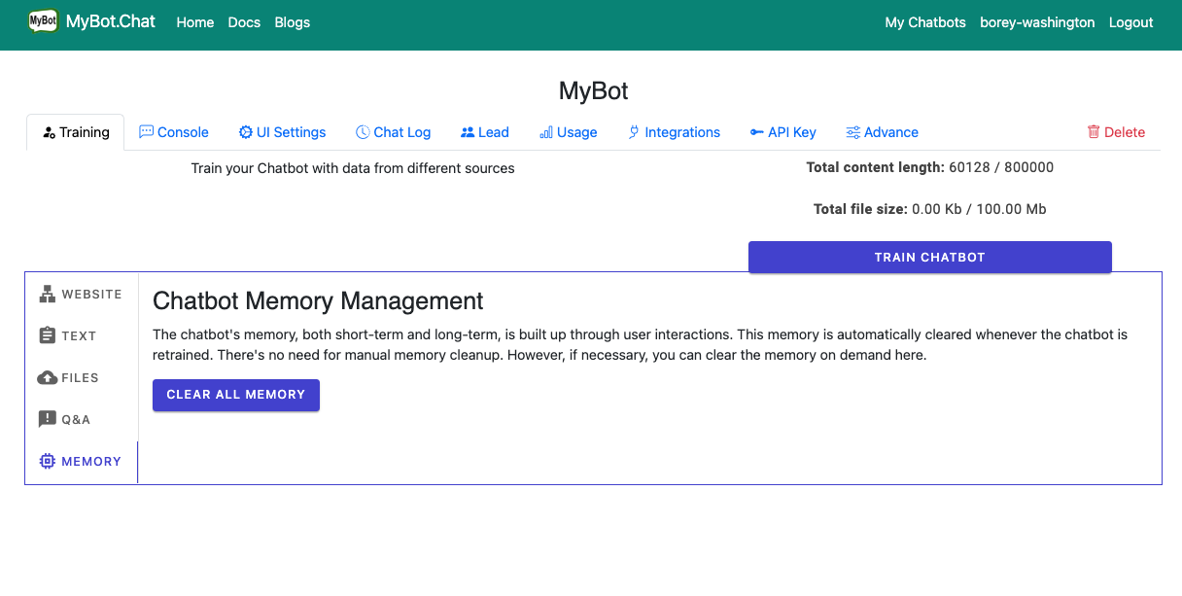Click the trash icon beside Delete

[1094, 132]
